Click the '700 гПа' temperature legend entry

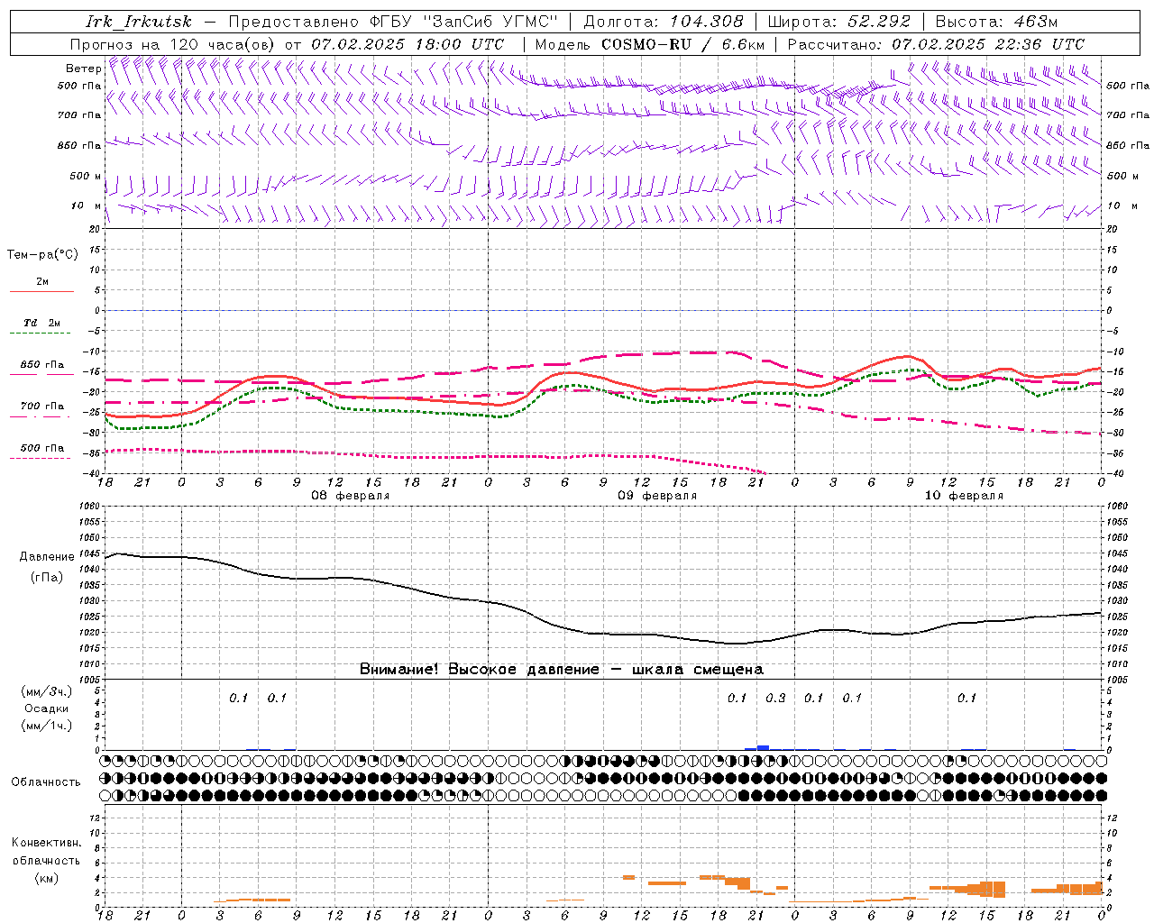tap(42, 407)
